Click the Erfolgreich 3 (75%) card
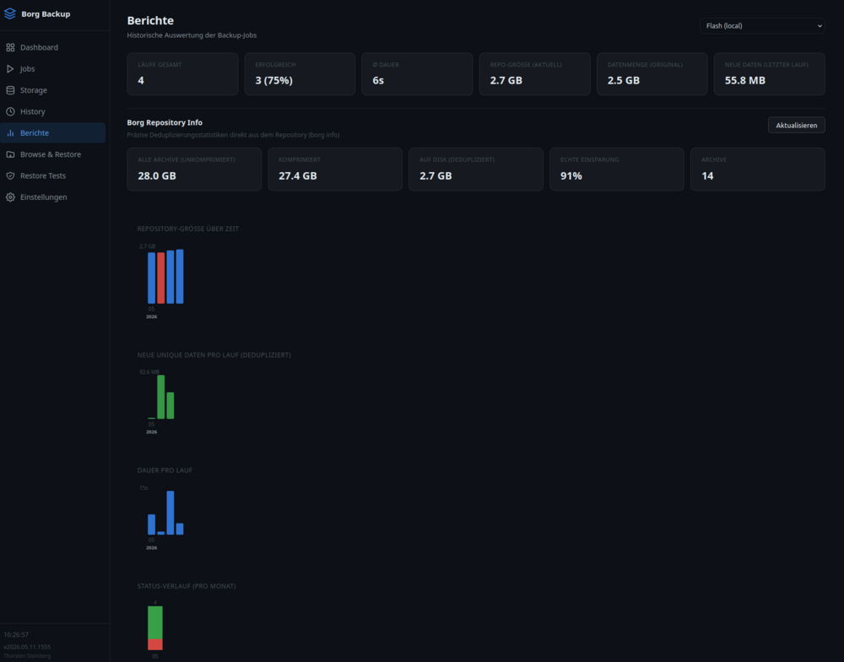 pos(300,74)
